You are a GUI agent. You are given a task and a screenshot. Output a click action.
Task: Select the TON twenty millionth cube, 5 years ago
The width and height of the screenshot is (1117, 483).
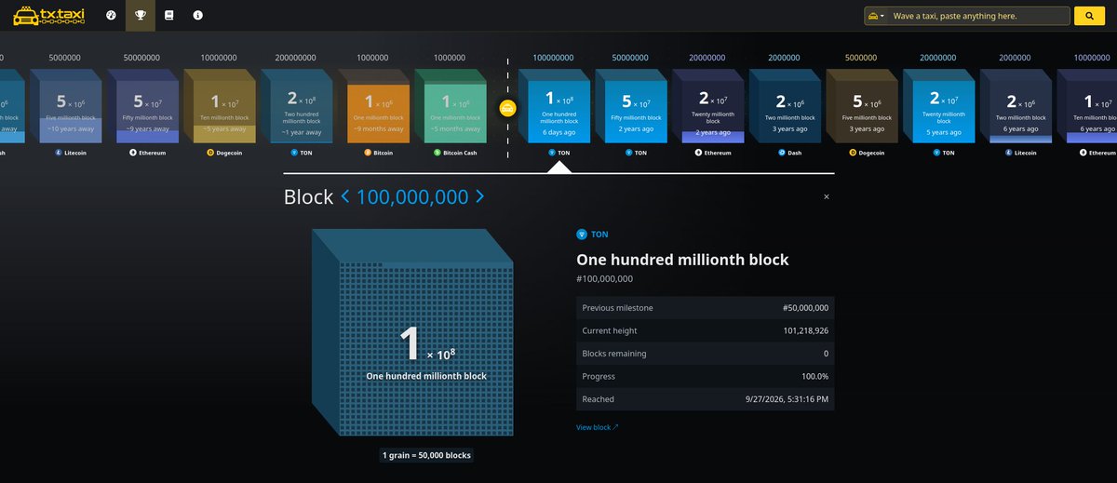pos(941,106)
